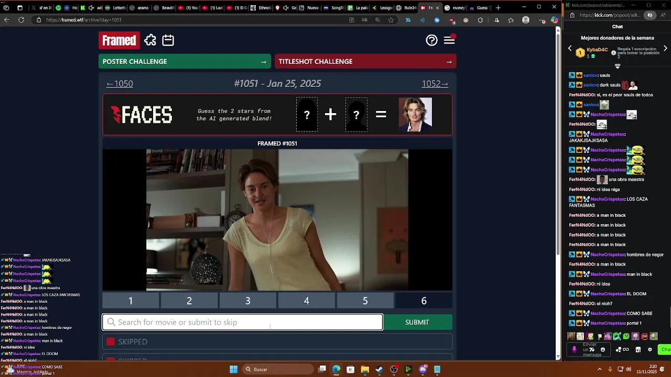Open File Explorer from taskbar
This screenshot has width=671, height=377.
click(365, 369)
